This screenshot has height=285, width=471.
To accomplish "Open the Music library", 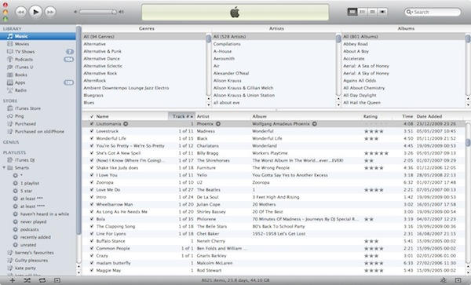I will pos(38,36).
